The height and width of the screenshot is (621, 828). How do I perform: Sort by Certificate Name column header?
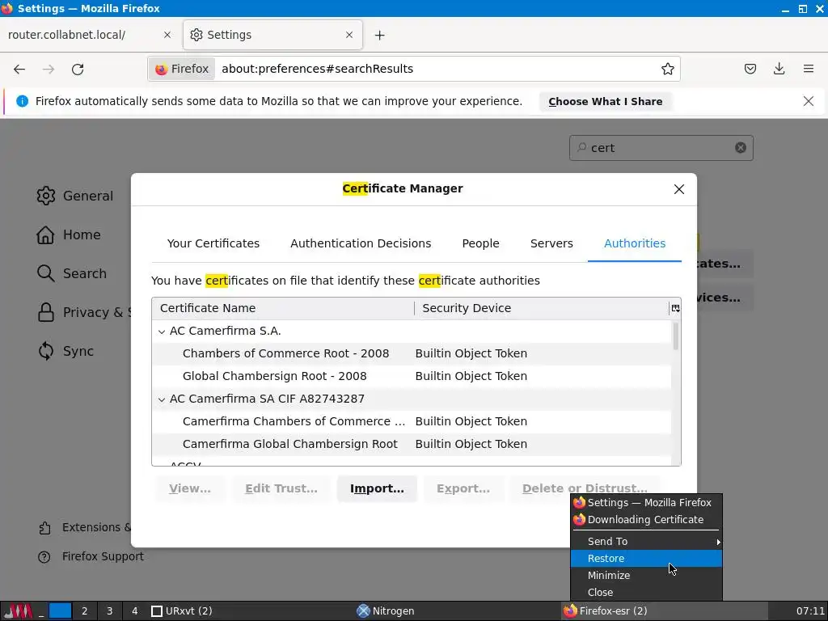(283, 308)
